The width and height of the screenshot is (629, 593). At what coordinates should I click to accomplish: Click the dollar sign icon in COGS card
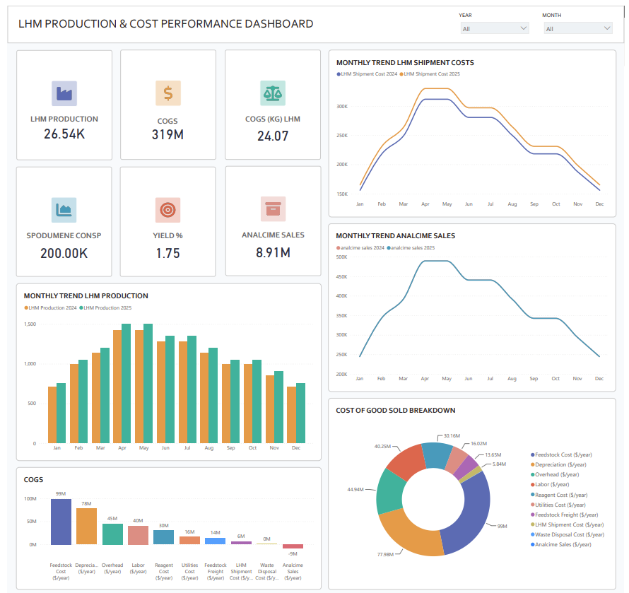pyautogui.click(x=168, y=93)
